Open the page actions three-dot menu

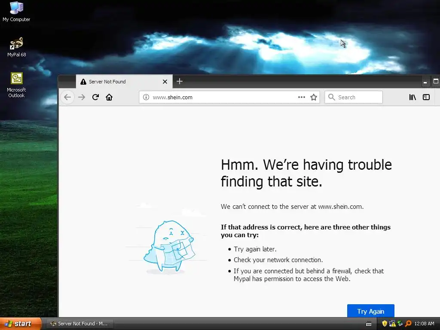pyautogui.click(x=301, y=97)
